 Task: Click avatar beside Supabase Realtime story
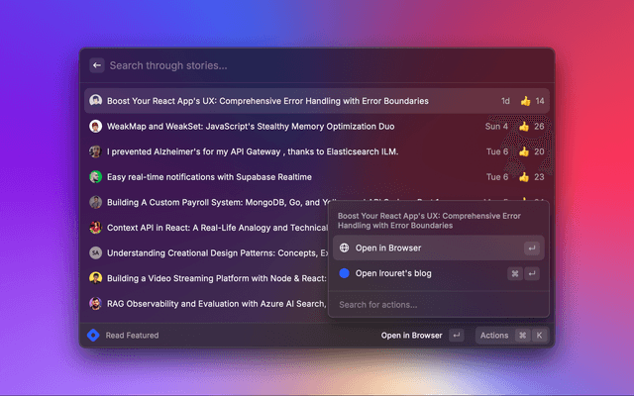[x=95, y=177]
